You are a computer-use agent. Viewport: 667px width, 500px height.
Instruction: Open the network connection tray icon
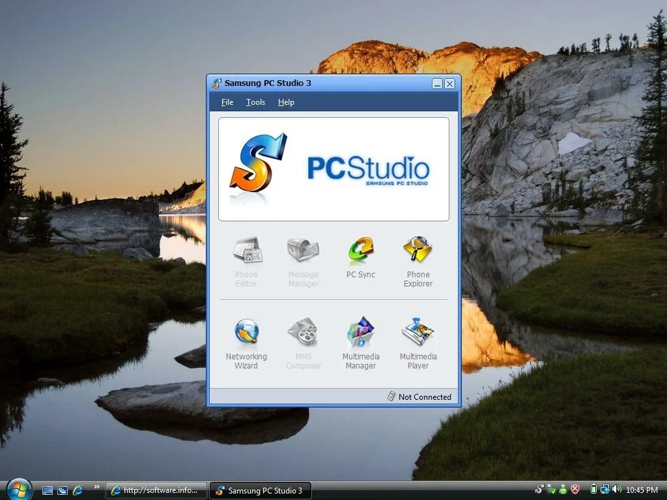coord(604,490)
